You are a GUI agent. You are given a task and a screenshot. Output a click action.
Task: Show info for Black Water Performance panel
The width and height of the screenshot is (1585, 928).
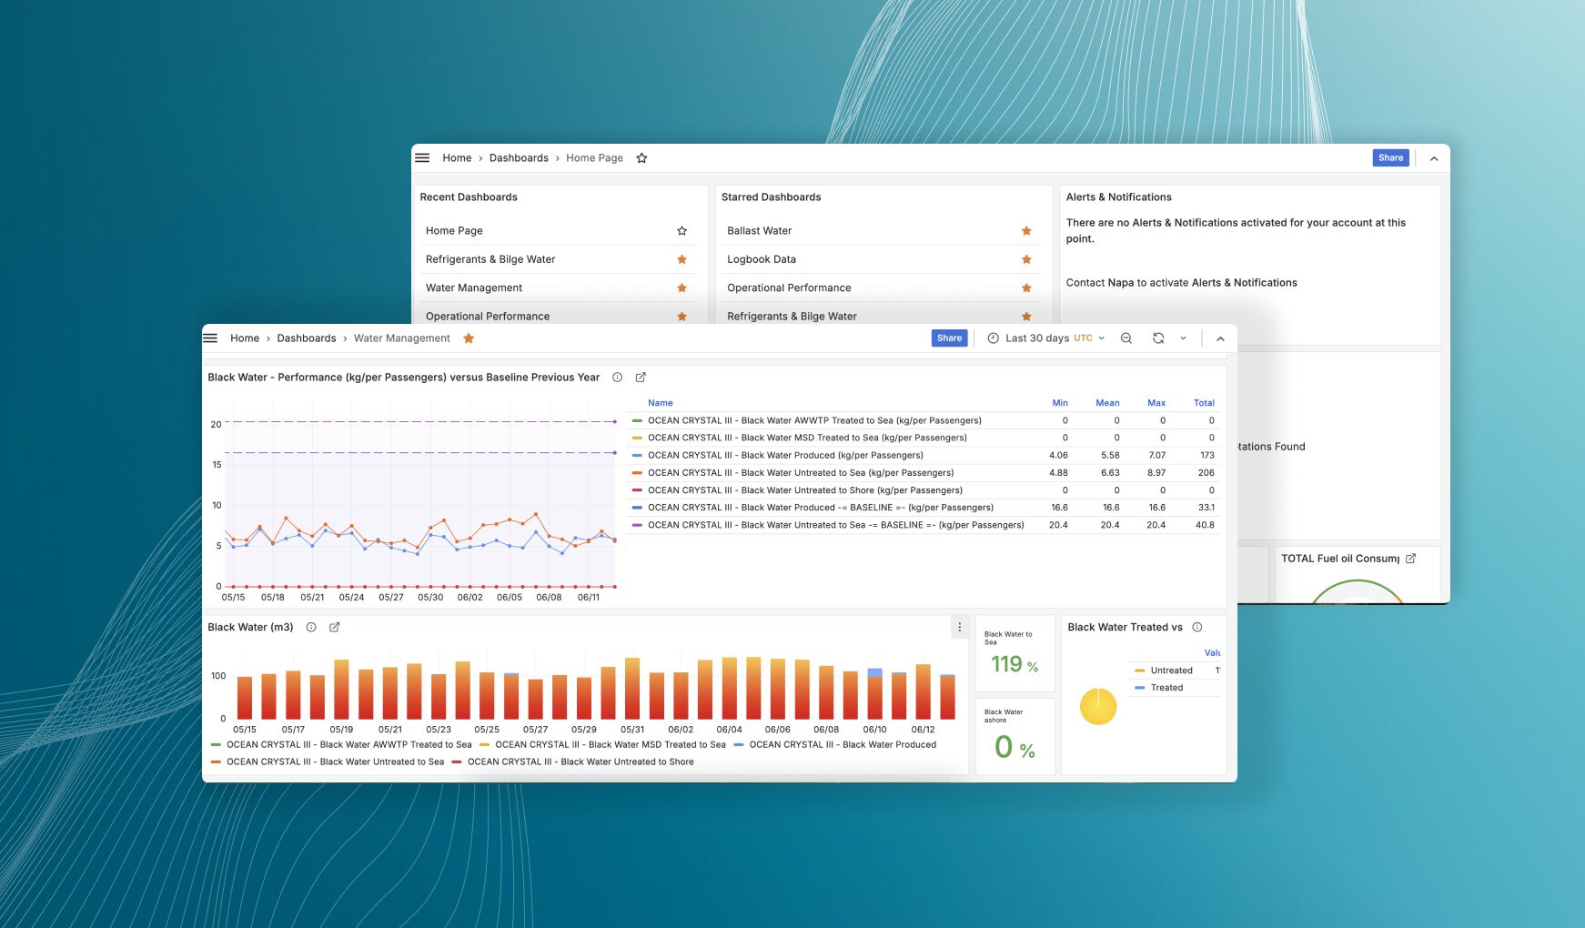click(x=617, y=377)
